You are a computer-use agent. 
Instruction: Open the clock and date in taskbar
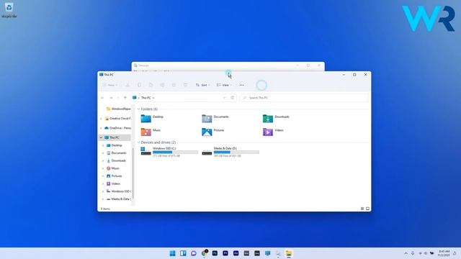pos(444,253)
